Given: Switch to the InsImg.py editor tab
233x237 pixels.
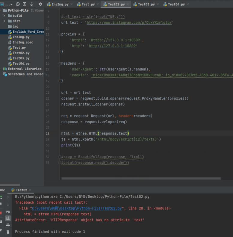Looking at the screenshot, I should 60,4.
